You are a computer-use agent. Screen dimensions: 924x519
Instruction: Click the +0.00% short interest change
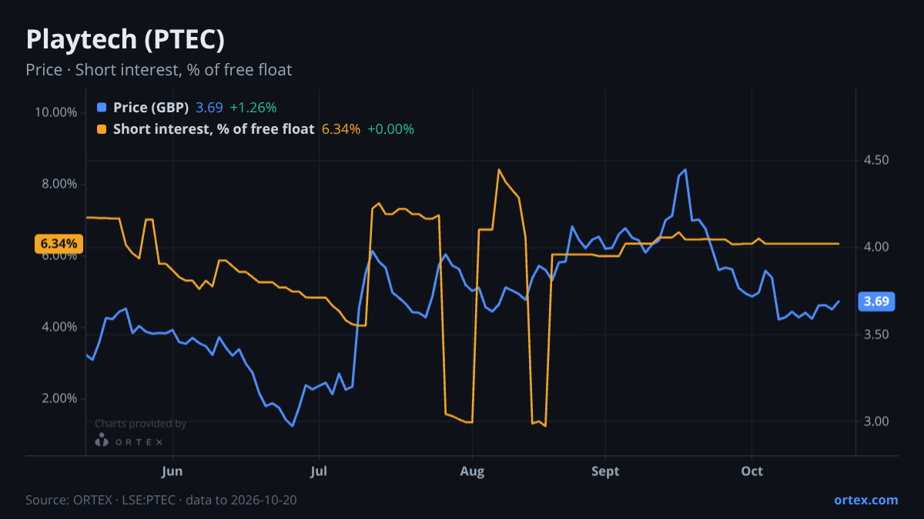pyautogui.click(x=390, y=129)
